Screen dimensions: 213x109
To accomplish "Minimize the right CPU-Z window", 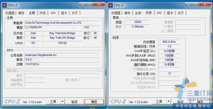I will (x=188, y=4).
